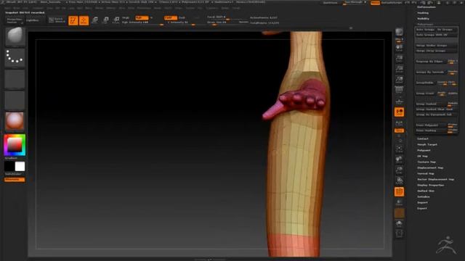Click the Zoom canvas icon

[399, 58]
